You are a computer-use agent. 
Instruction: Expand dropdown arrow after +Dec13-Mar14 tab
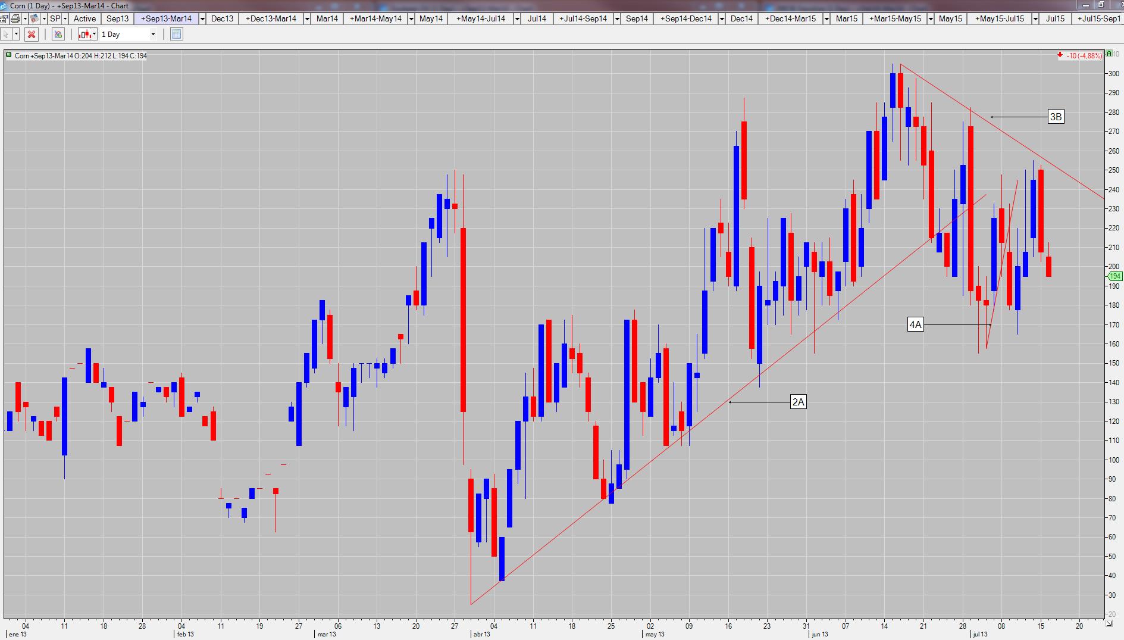307,18
